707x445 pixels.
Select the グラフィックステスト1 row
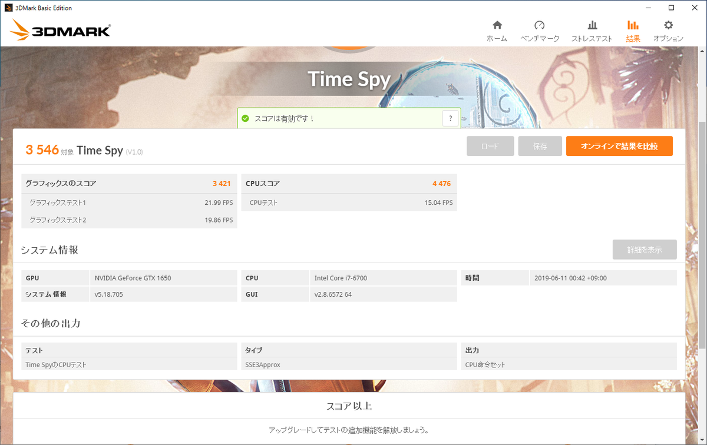click(129, 202)
